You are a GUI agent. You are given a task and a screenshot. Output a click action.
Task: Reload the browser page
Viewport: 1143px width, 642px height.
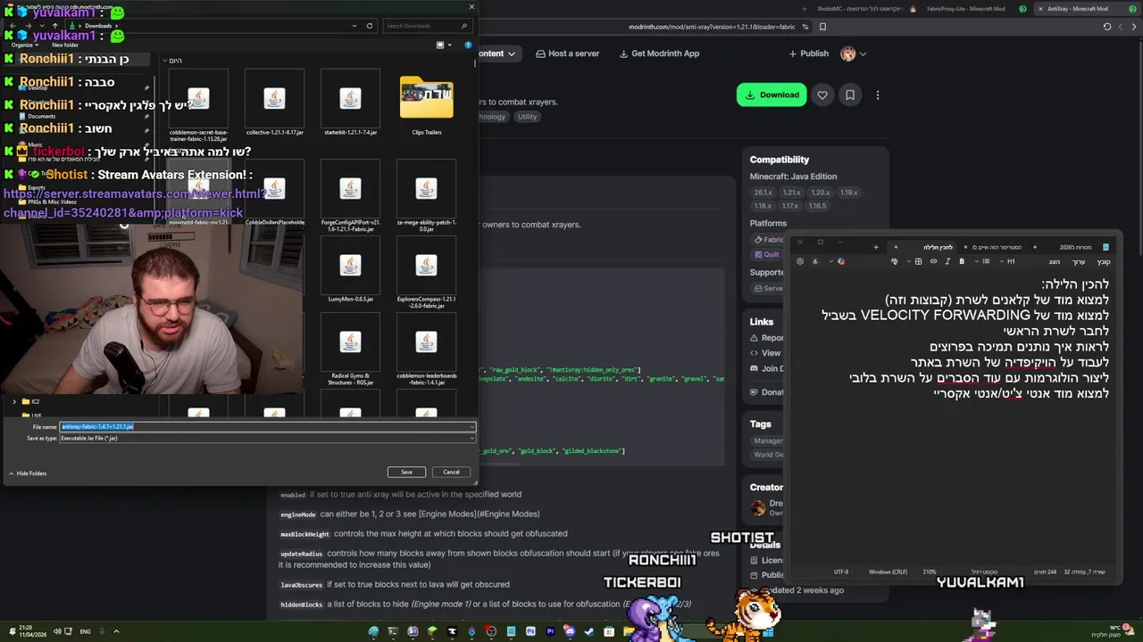point(1107,27)
